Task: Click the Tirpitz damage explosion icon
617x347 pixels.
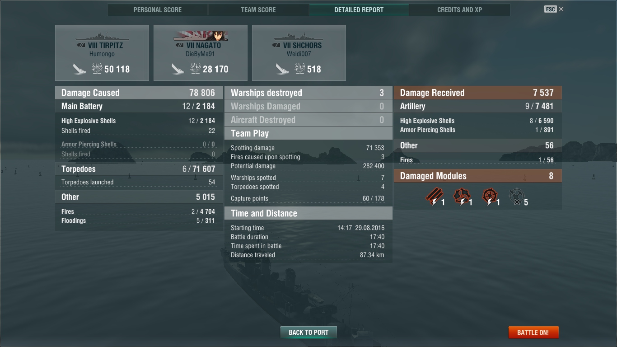Action: point(97,69)
